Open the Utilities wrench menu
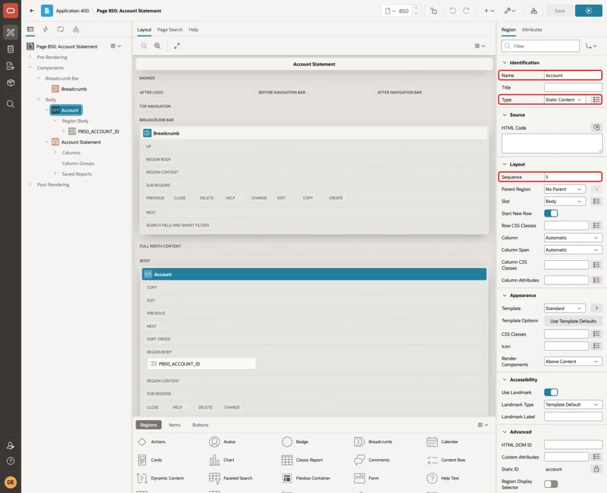 pos(509,11)
